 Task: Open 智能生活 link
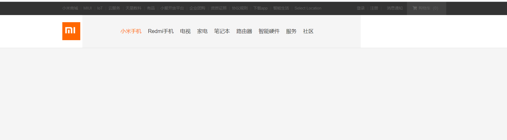click(281, 8)
